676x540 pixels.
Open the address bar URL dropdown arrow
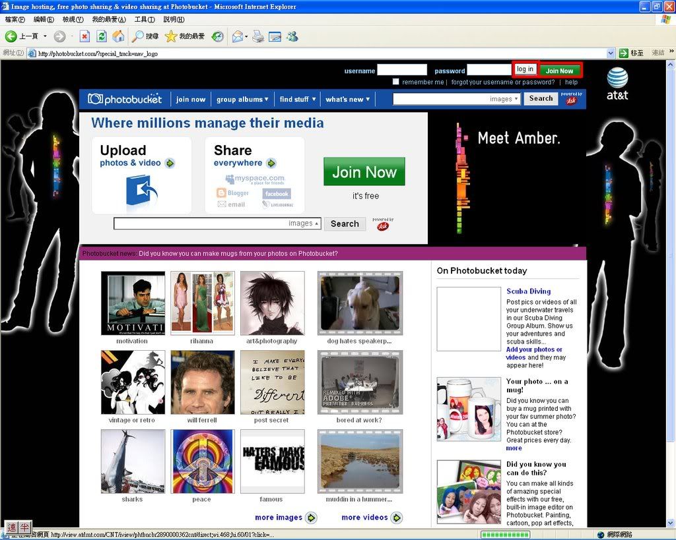[611, 53]
